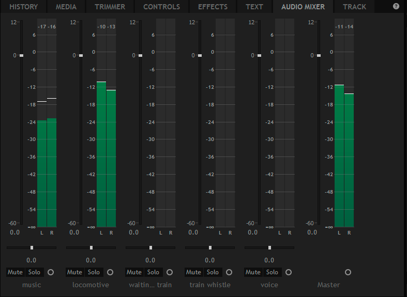Click the circle indicator on voice track
The image size is (407, 297).
289,272
